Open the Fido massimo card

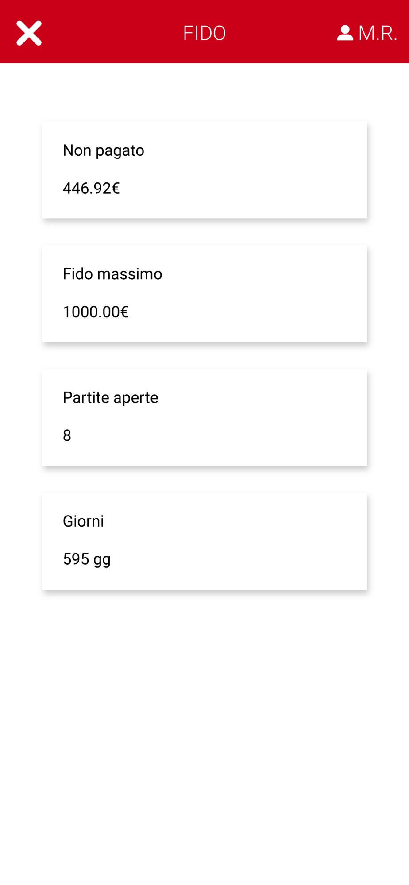pyautogui.click(x=204, y=294)
